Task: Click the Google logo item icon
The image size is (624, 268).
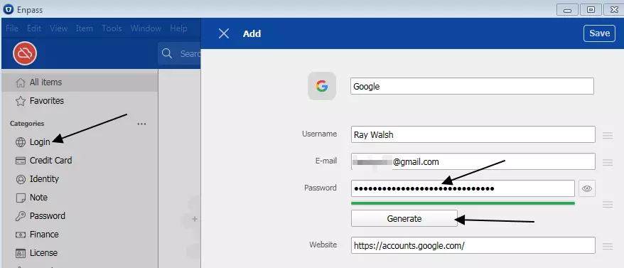Action: [322, 86]
